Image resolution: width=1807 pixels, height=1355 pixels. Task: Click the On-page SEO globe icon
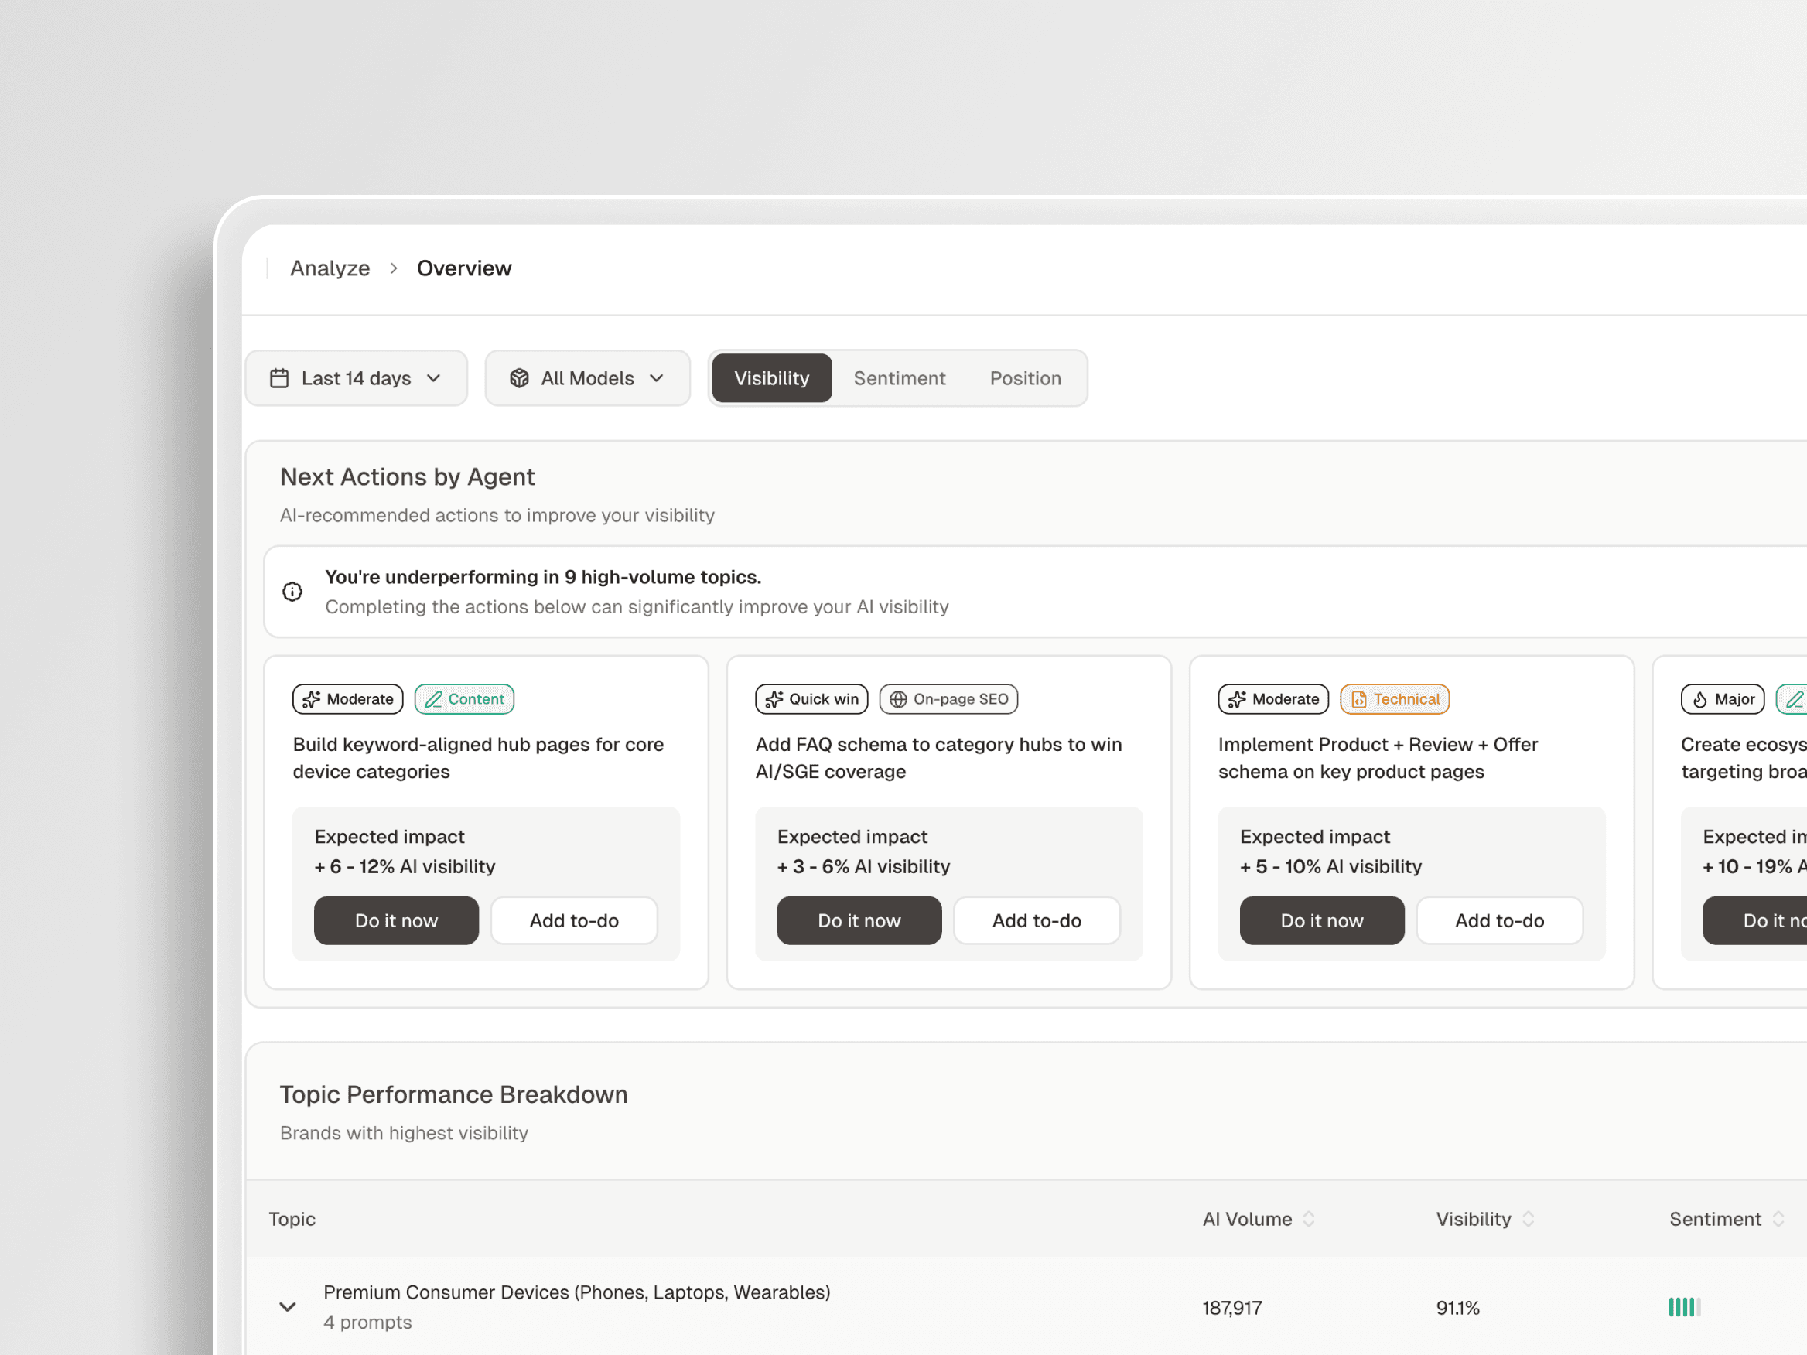pyautogui.click(x=898, y=699)
